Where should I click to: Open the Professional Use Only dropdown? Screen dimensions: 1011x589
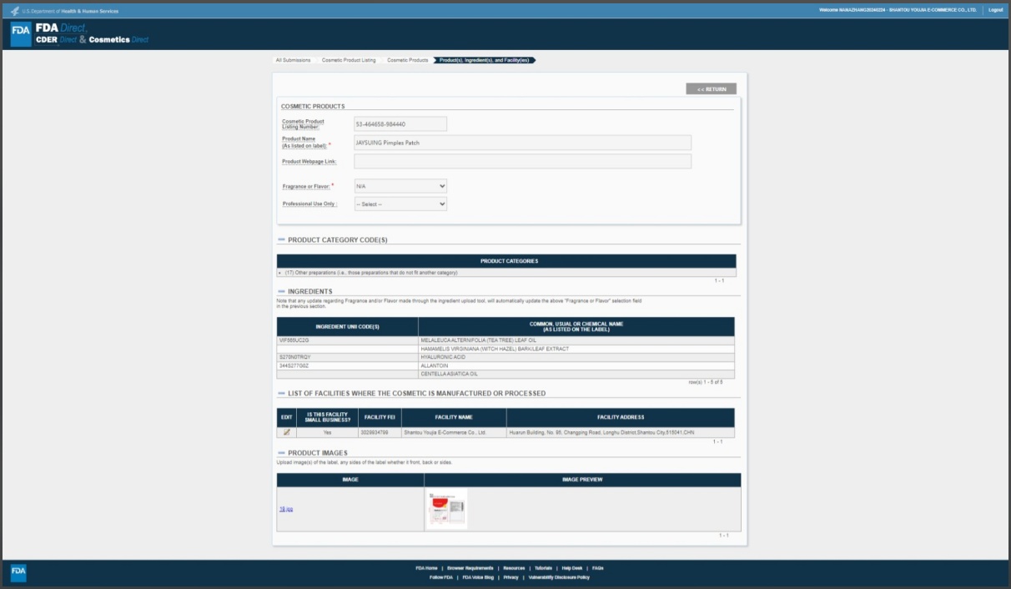(x=400, y=204)
